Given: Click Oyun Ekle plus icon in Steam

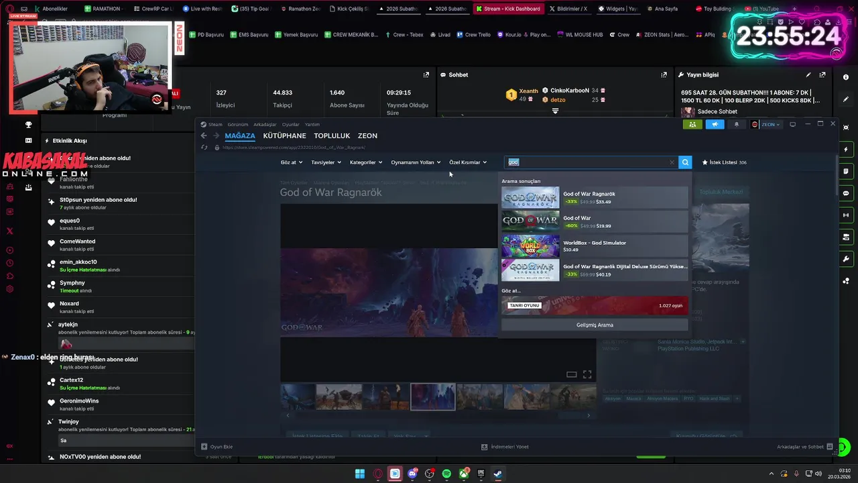Looking at the screenshot, I should [x=204, y=447].
